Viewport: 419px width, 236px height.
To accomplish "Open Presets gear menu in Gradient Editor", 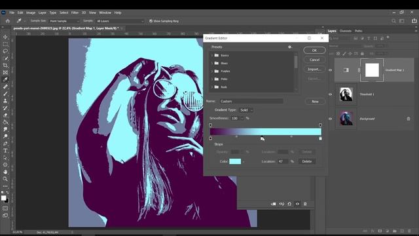I will 289,47.
